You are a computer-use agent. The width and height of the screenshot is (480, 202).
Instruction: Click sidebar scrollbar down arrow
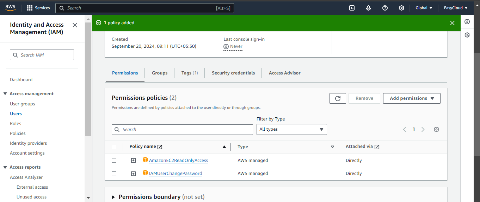coord(88,198)
